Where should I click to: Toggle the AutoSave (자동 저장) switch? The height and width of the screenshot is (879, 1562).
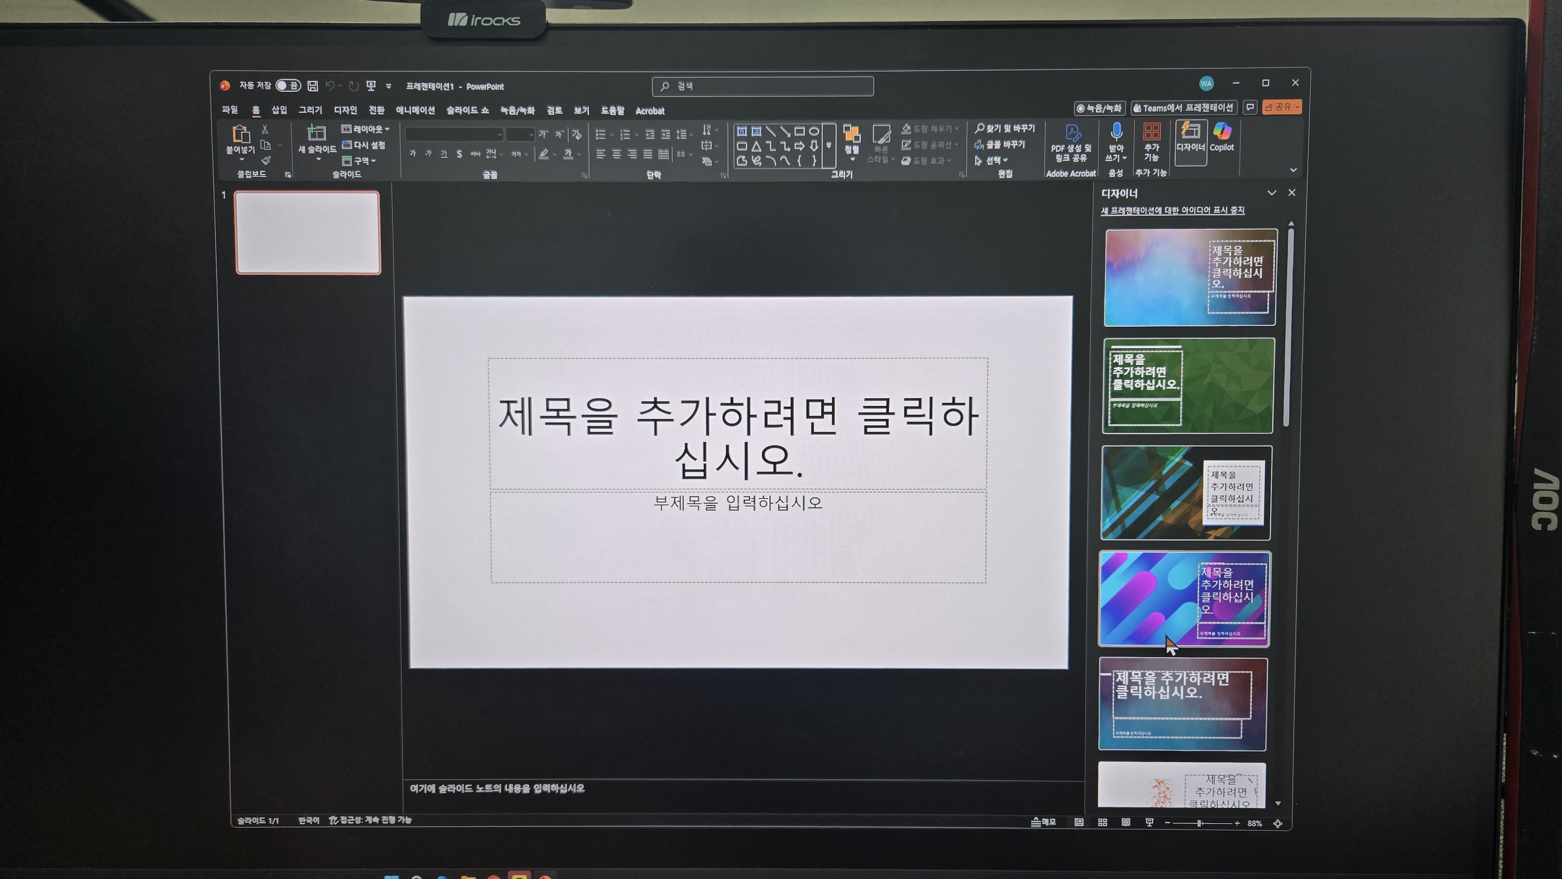coord(288,85)
